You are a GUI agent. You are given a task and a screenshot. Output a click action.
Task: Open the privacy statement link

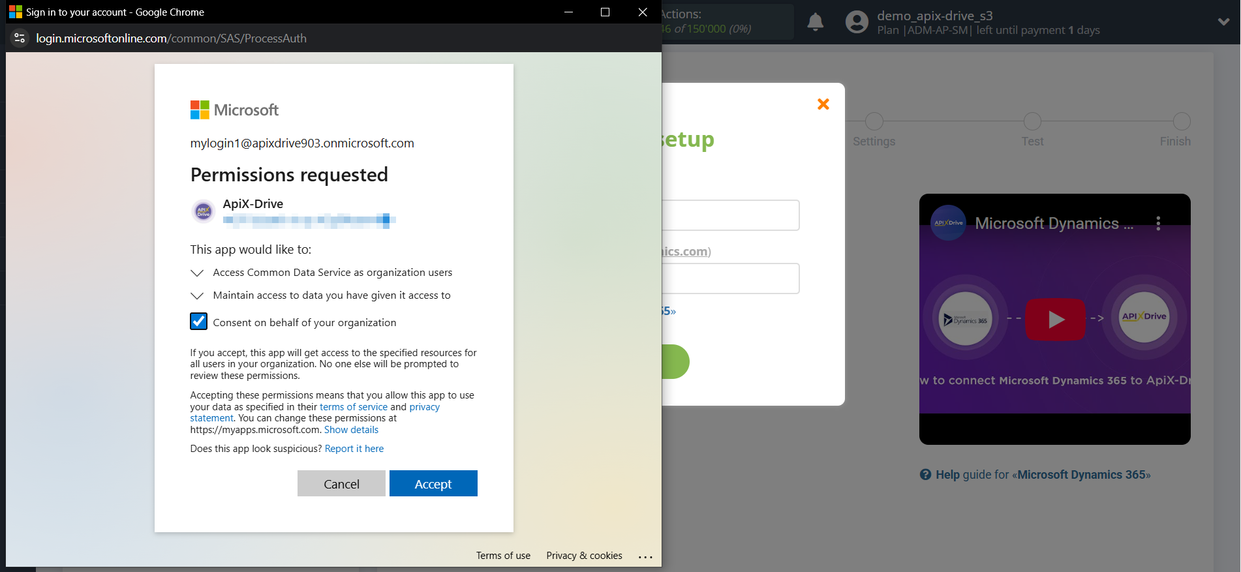coord(425,407)
